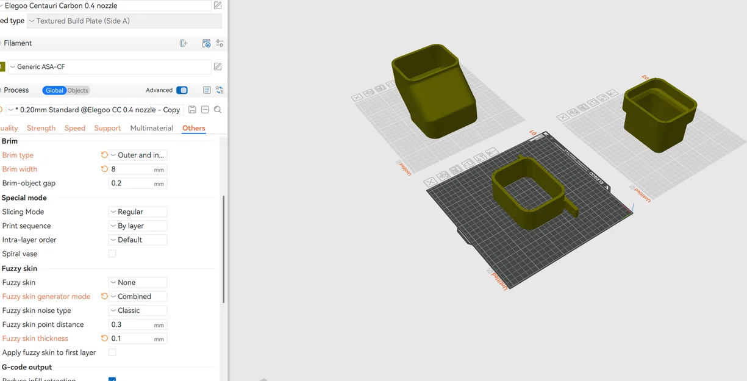Image resolution: width=747 pixels, height=381 pixels.
Task: Switch to the Support tab
Action: (x=107, y=128)
